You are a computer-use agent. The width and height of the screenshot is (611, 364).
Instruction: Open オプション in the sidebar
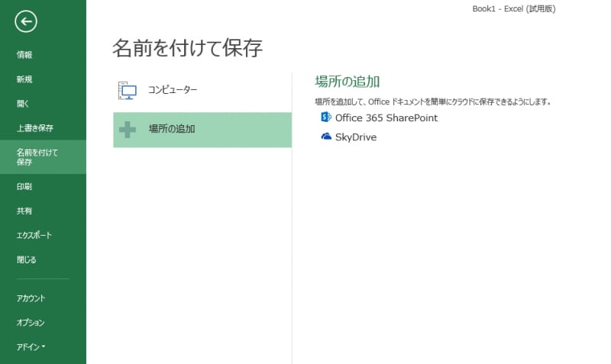pyautogui.click(x=31, y=322)
